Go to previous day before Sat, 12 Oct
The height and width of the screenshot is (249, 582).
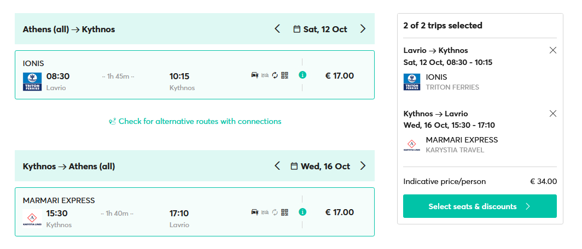pyautogui.click(x=277, y=29)
